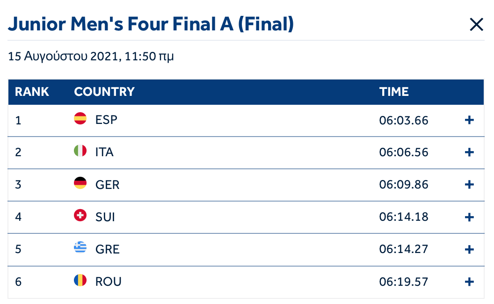Click the Junior Men's Four Final A title
The image size is (494, 304).
point(151,24)
